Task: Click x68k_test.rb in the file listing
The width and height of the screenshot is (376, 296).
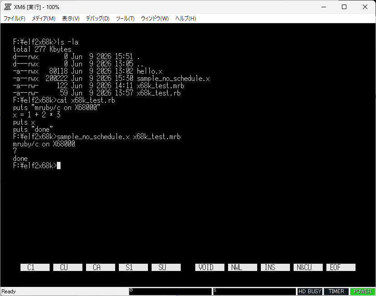Action: click(158, 93)
